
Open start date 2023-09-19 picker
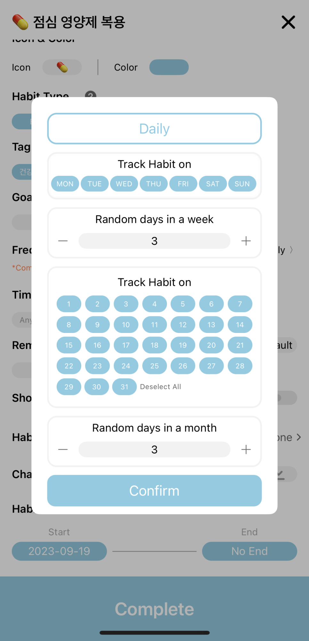click(x=59, y=551)
